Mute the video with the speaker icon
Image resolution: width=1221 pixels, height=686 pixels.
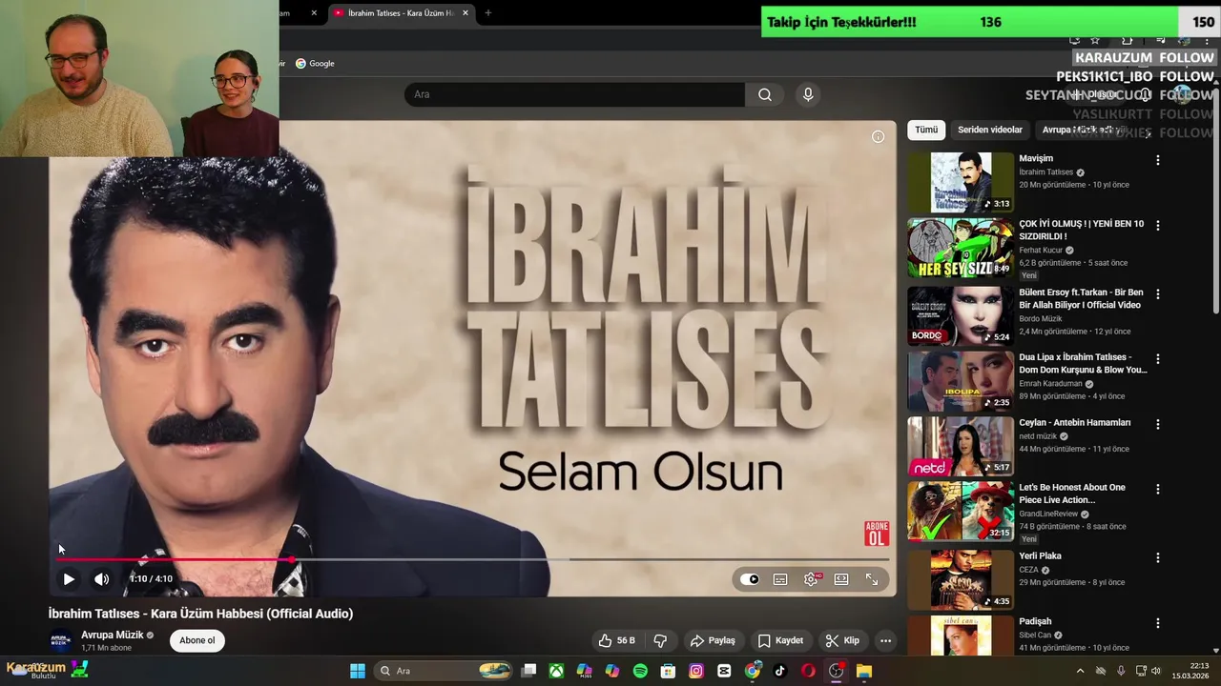pyautogui.click(x=101, y=578)
